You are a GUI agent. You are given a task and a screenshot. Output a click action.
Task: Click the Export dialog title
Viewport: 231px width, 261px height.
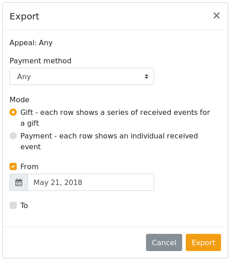24,16
